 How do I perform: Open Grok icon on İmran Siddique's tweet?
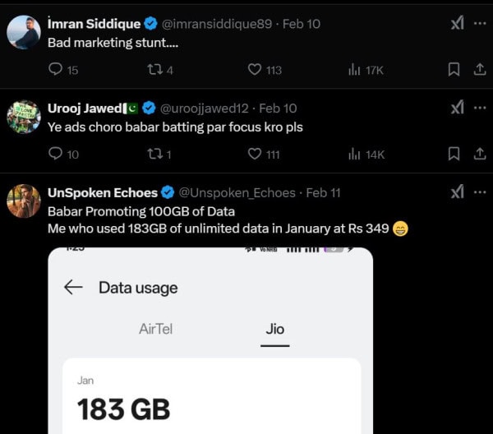(457, 24)
